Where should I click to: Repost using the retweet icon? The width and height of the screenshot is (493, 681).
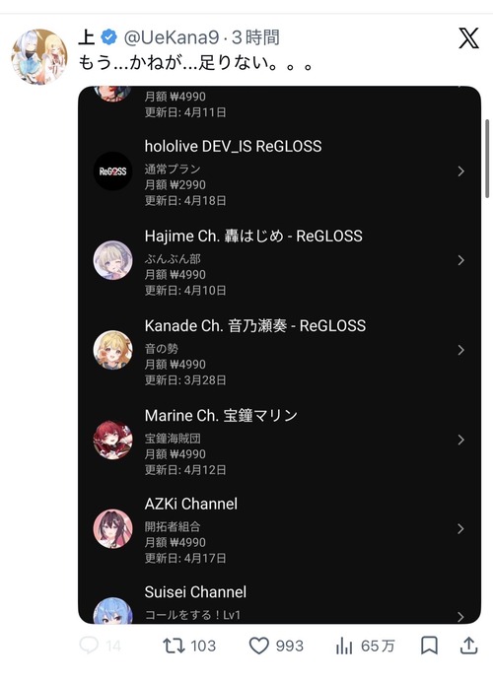click(x=174, y=646)
